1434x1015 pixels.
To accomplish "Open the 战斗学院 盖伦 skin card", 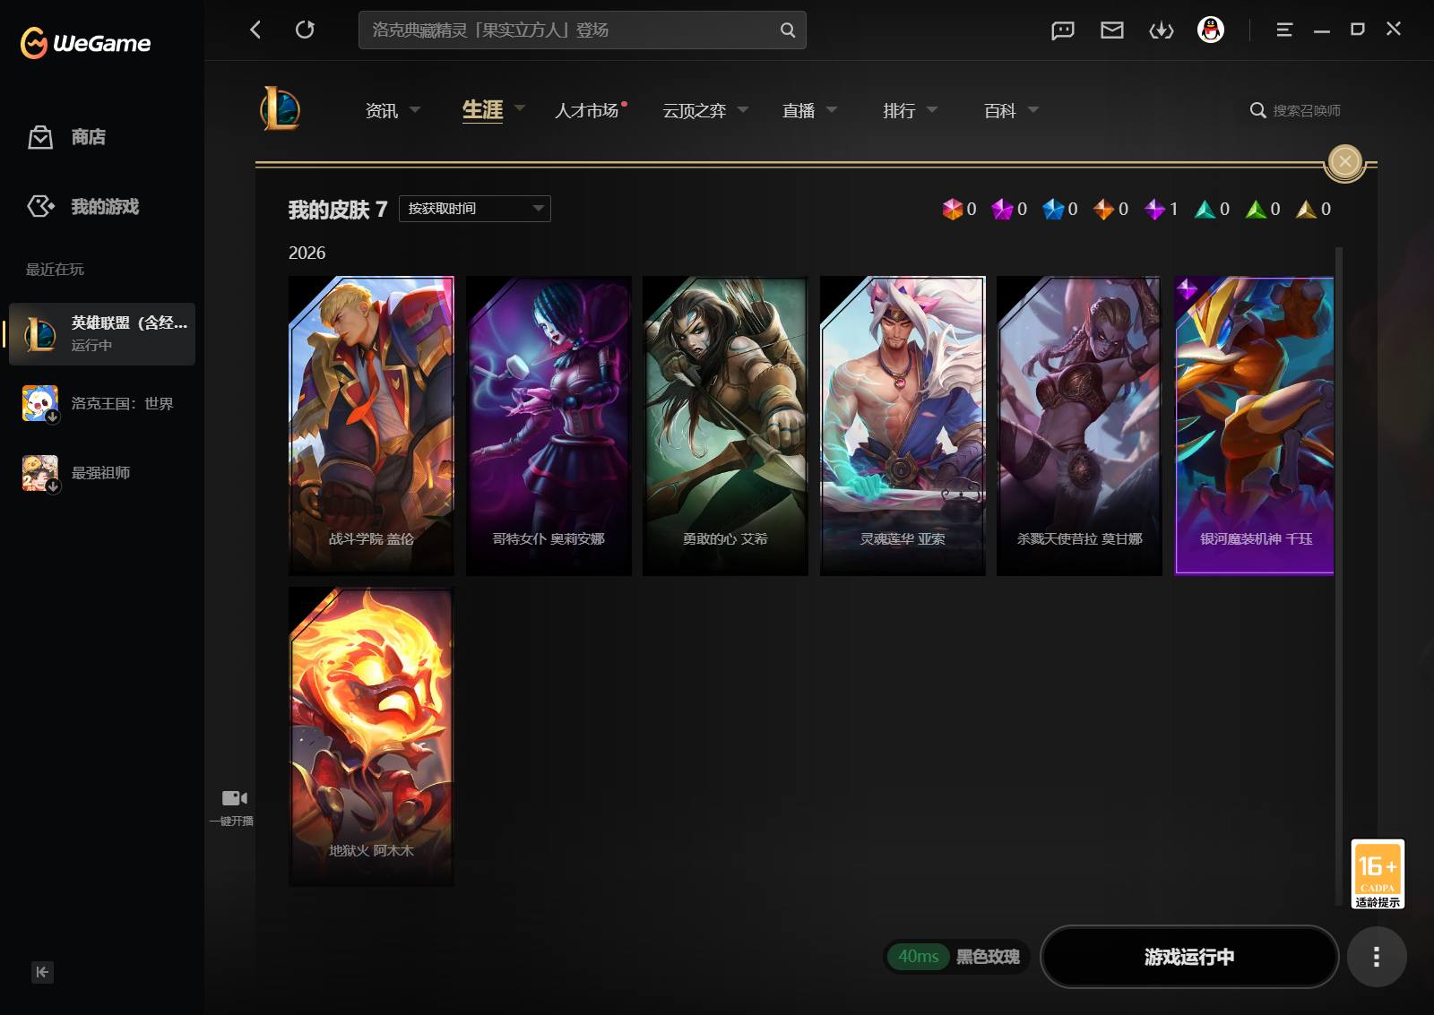I will (371, 426).
